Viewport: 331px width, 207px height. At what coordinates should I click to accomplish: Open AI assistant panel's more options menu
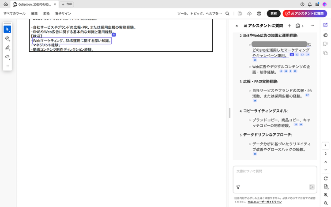(312, 26)
